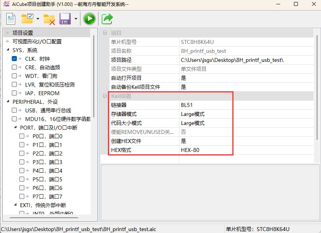Click the 使能REMOVEUNUSED value 否
The image size is (321, 233).
click(246, 132)
